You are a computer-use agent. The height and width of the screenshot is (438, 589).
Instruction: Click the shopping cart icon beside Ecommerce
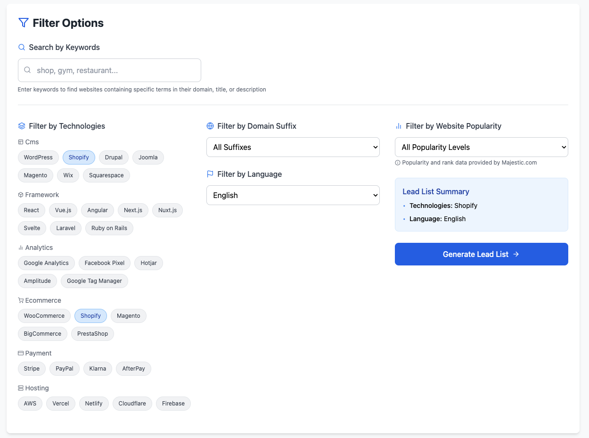(21, 300)
